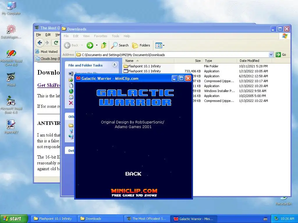Click the Move this file task icon
298x223 pixels.
pos(71,80)
